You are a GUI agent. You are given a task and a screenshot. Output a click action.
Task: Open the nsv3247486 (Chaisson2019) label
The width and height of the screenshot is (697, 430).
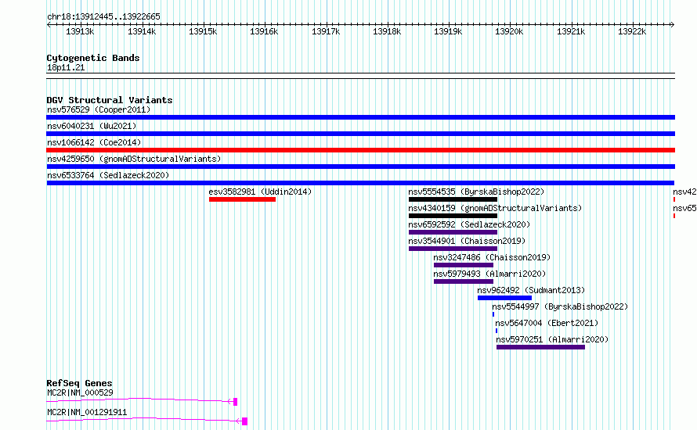[x=492, y=257]
